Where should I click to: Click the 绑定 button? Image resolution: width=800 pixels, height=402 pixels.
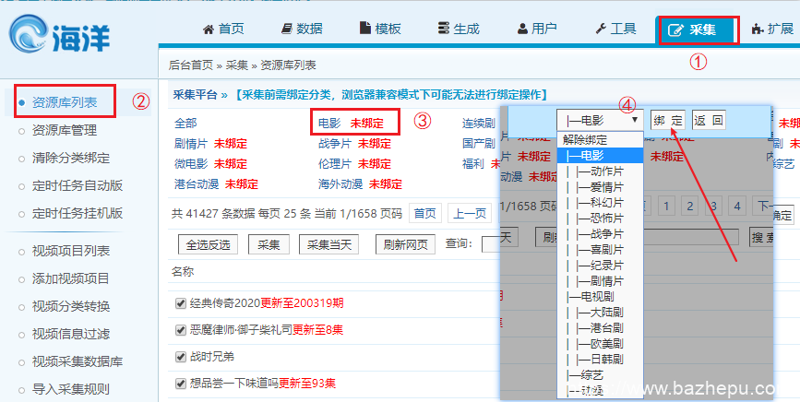[x=668, y=120]
